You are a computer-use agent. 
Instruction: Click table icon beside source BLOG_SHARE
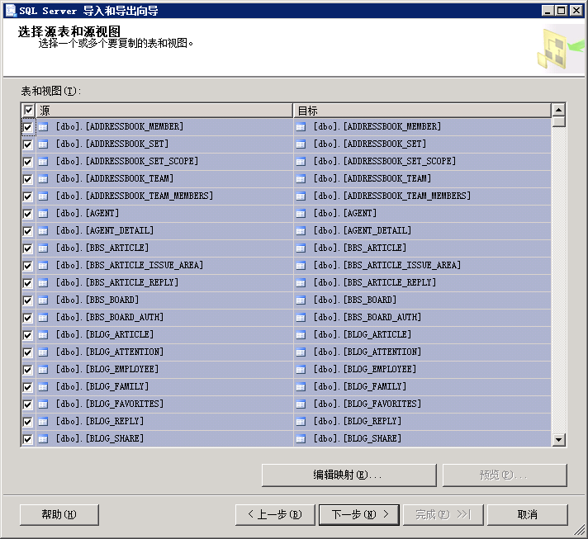click(x=43, y=439)
